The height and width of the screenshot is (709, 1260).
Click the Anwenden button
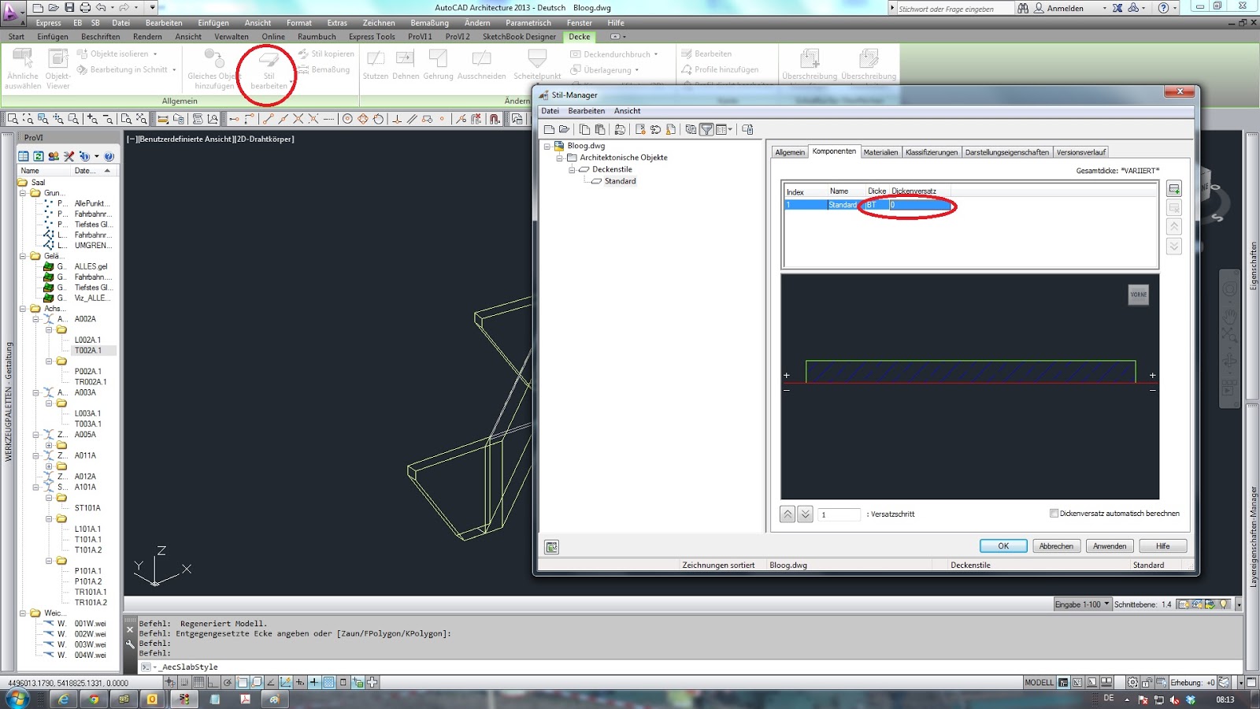1110,546
